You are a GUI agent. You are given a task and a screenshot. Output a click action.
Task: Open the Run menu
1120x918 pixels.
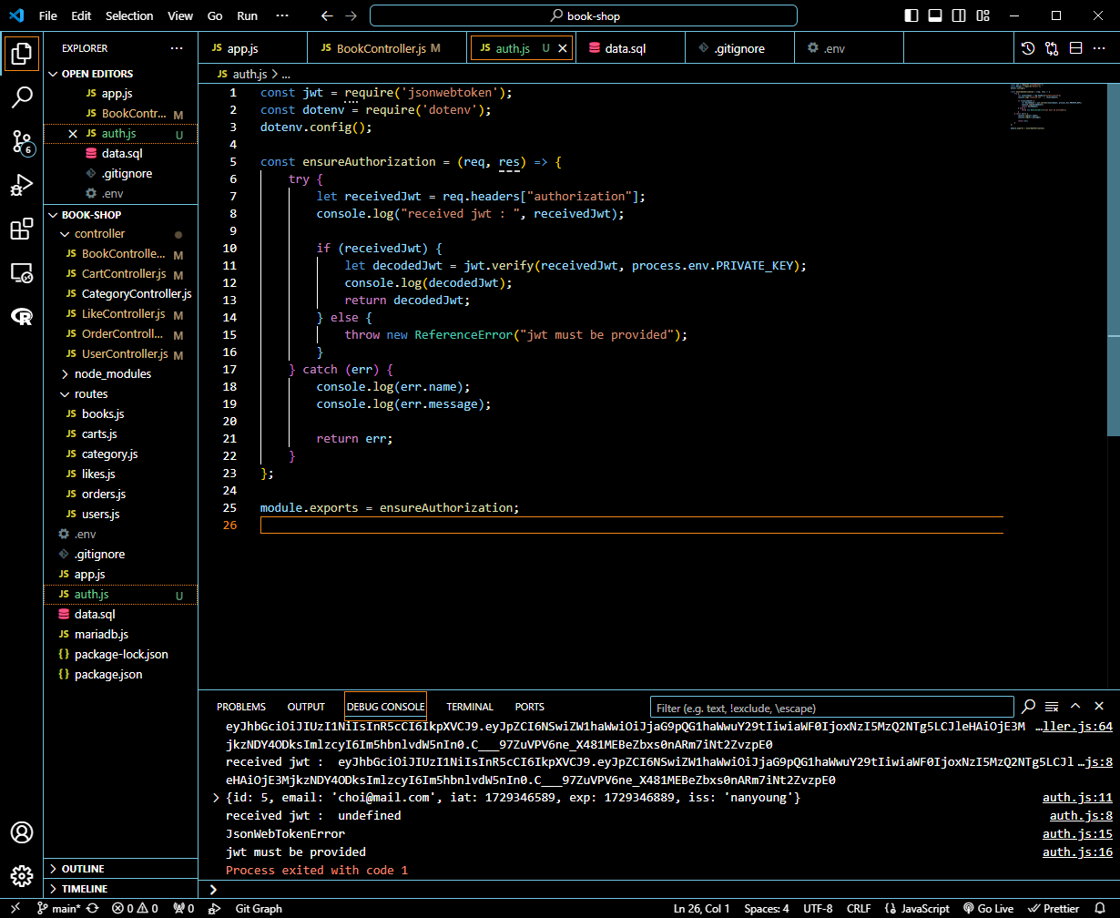[247, 15]
